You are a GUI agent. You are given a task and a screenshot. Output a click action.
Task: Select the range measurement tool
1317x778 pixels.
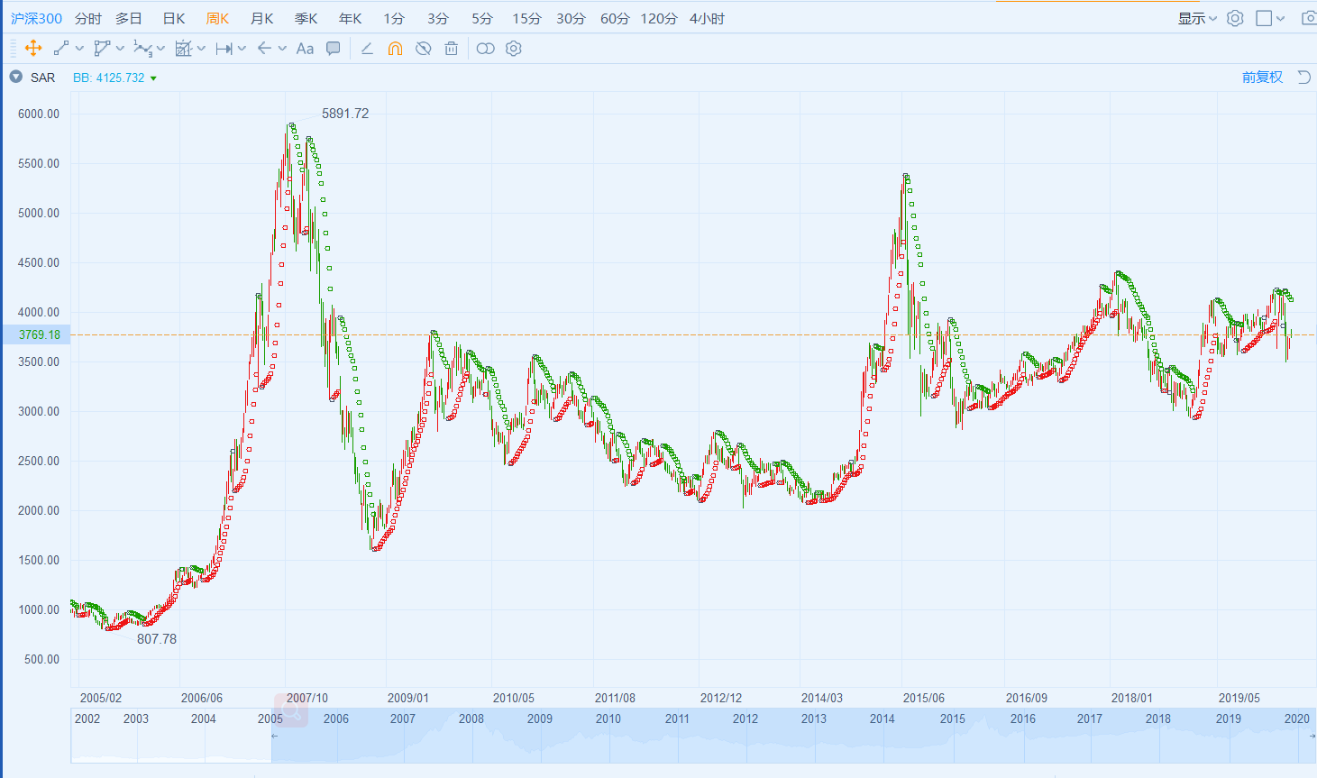point(224,49)
